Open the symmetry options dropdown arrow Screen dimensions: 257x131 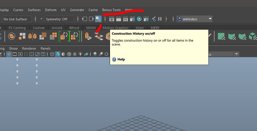pyautogui.click(x=41, y=19)
